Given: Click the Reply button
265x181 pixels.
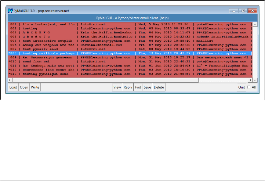Looking at the screenshot, I should (128, 87).
